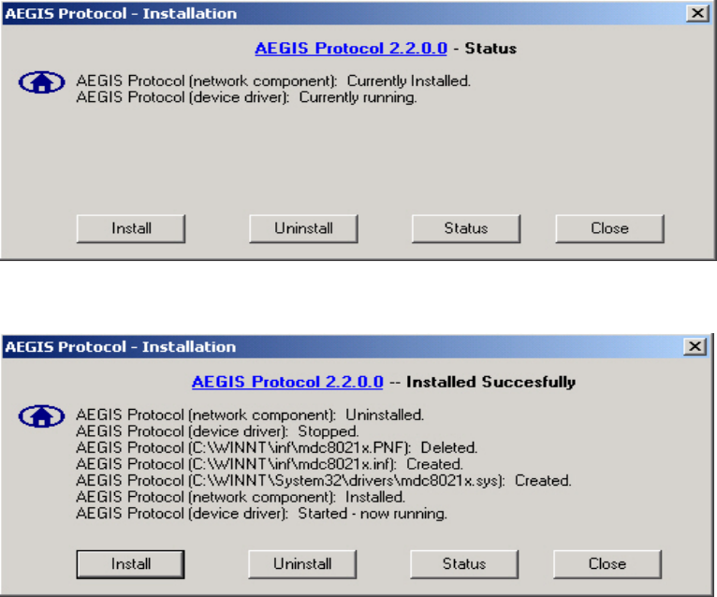Viewport: 717px width, 597px height.
Task: Click Status button in the Installed Succesfully window
Action: (464, 564)
